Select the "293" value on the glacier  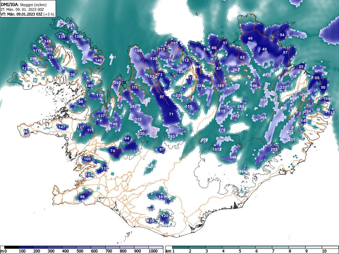point(171,136)
